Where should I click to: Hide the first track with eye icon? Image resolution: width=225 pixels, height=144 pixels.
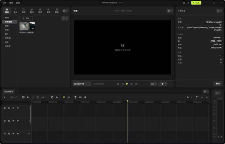coord(13,108)
